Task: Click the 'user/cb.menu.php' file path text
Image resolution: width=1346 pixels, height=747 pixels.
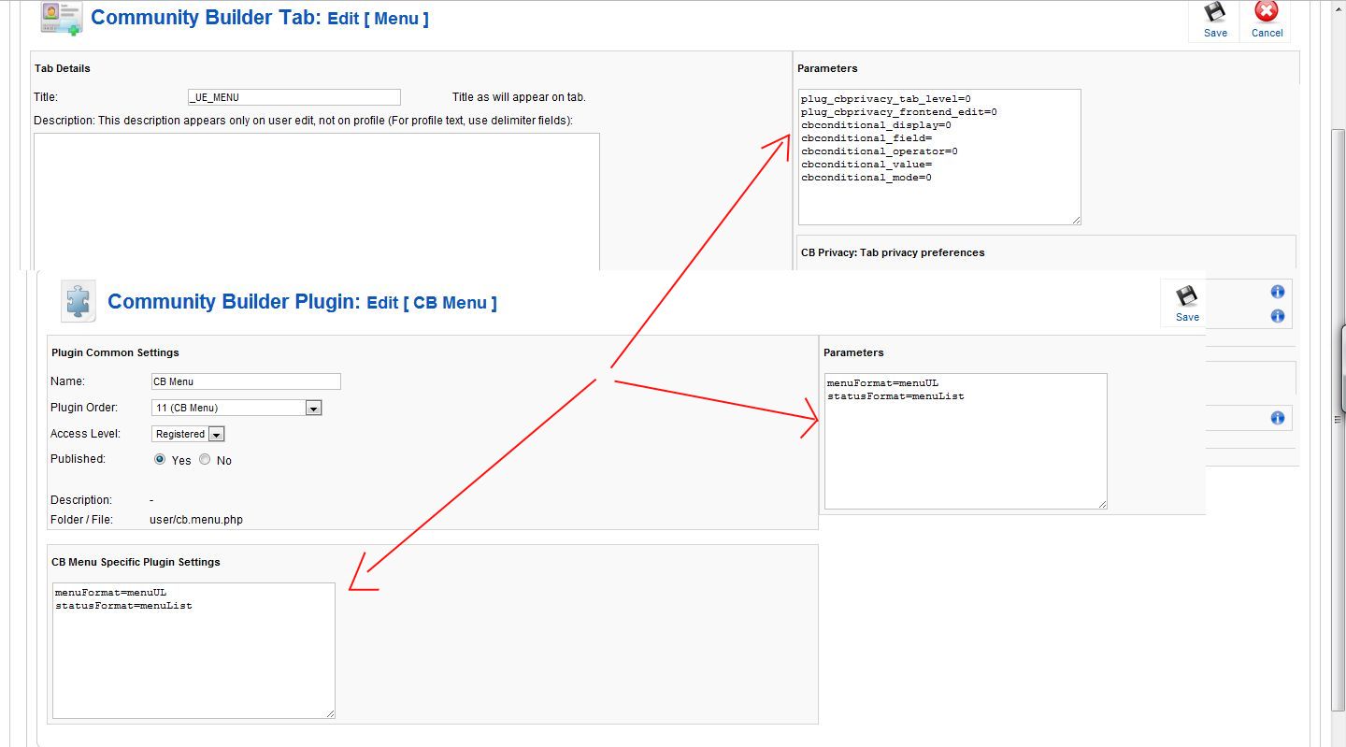Action: 196,520
